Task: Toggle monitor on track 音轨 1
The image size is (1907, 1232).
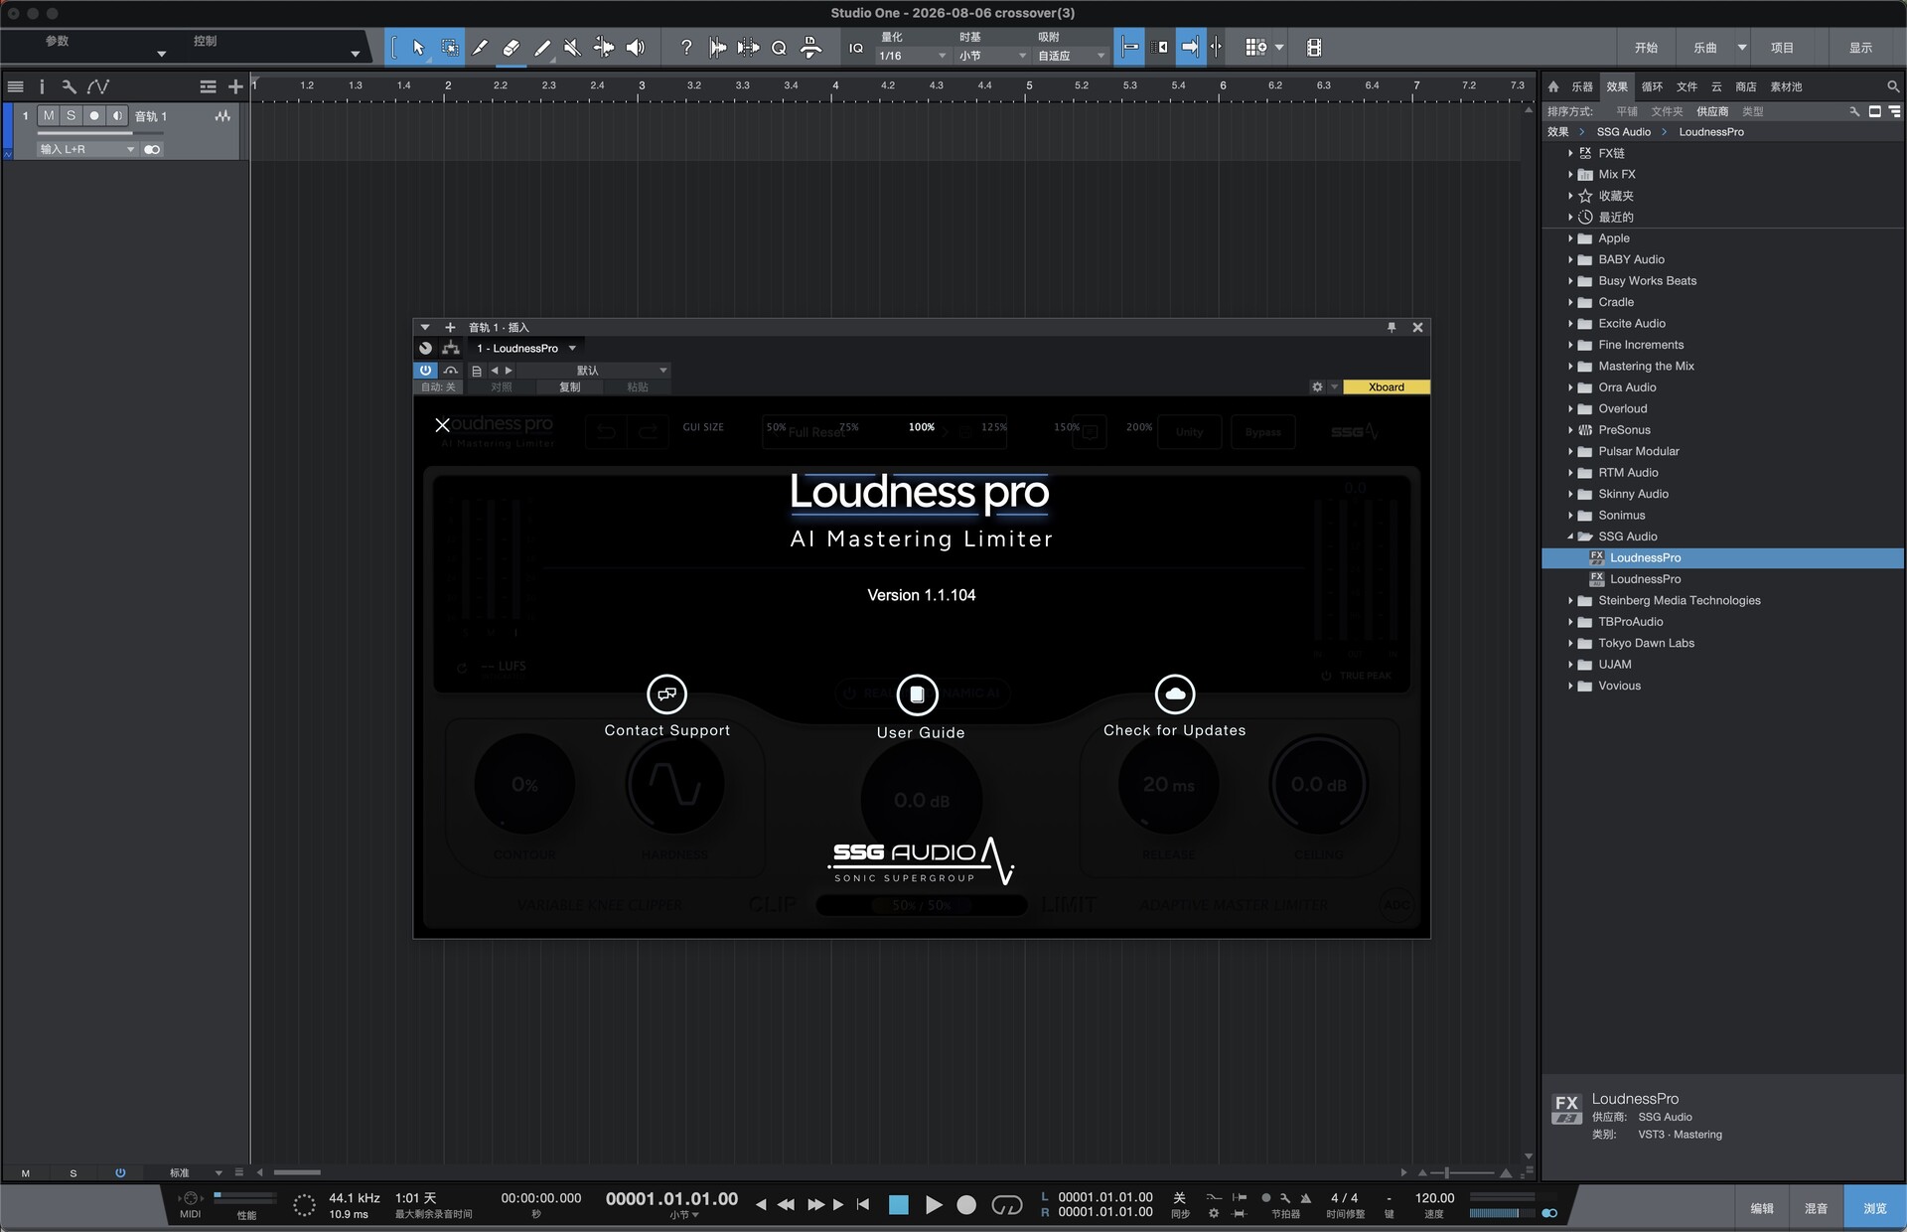Action: 117,116
